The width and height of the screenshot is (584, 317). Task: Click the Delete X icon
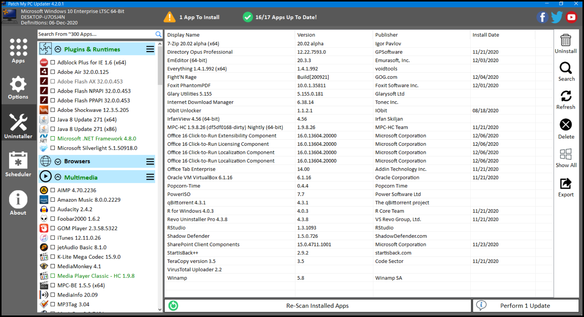click(x=566, y=124)
